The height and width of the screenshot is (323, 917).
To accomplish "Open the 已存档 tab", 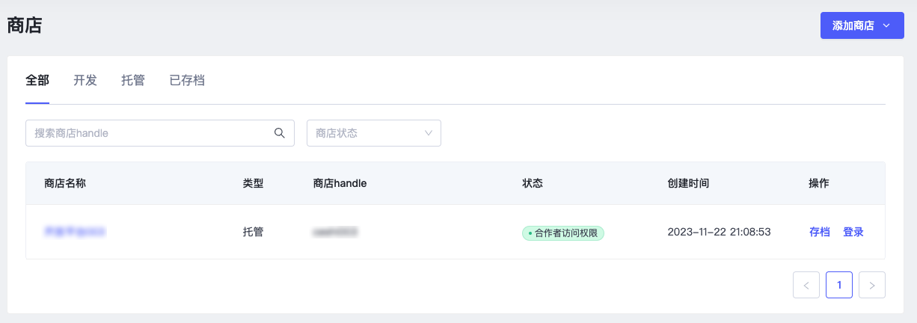I will click(187, 80).
